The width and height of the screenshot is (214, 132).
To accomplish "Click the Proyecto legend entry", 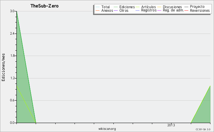I will (197, 7).
